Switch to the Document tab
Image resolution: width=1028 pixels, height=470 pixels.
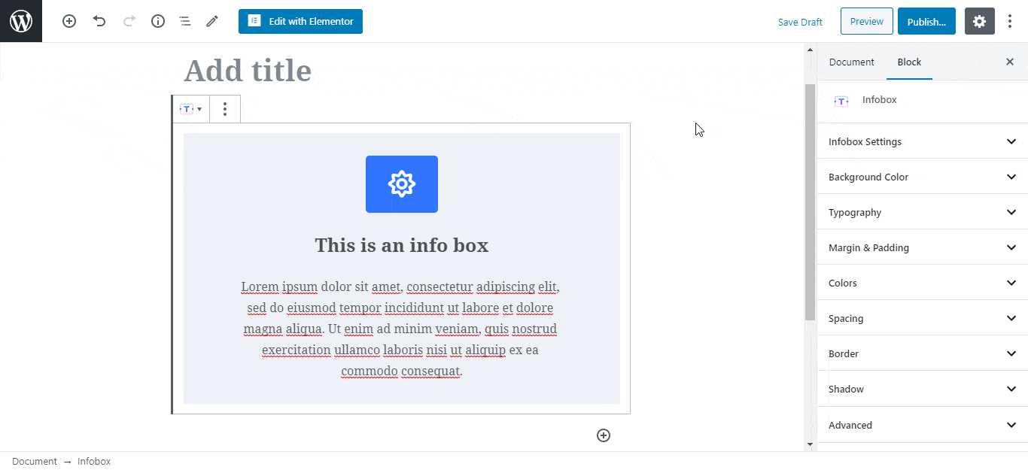(x=851, y=62)
